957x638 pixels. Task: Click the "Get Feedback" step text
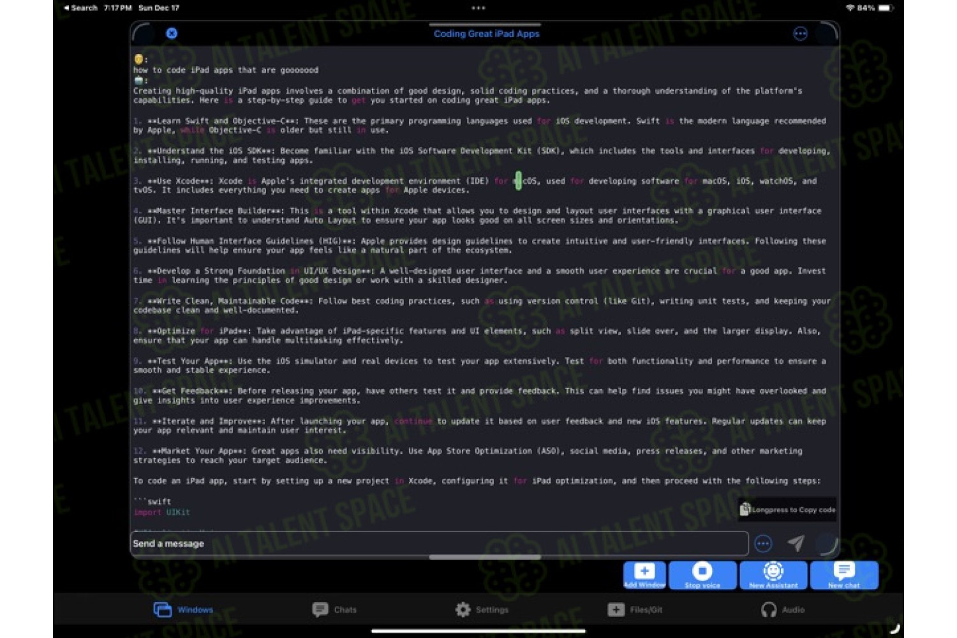coord(480,396)
